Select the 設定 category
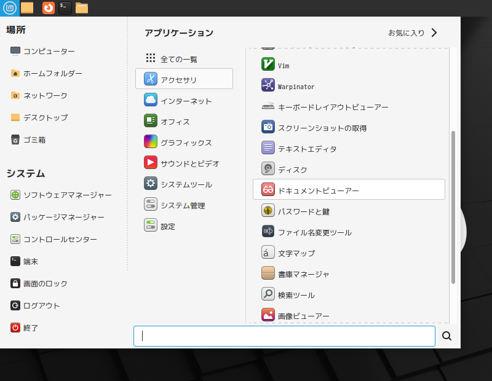This screenshot has height=381, width=492. pyautogui.click(x=184, y=226)
